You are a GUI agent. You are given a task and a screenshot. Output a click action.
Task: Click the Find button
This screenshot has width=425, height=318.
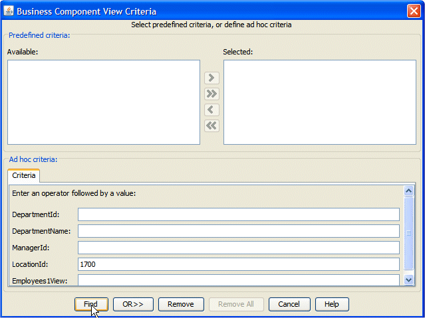point(91,304)
